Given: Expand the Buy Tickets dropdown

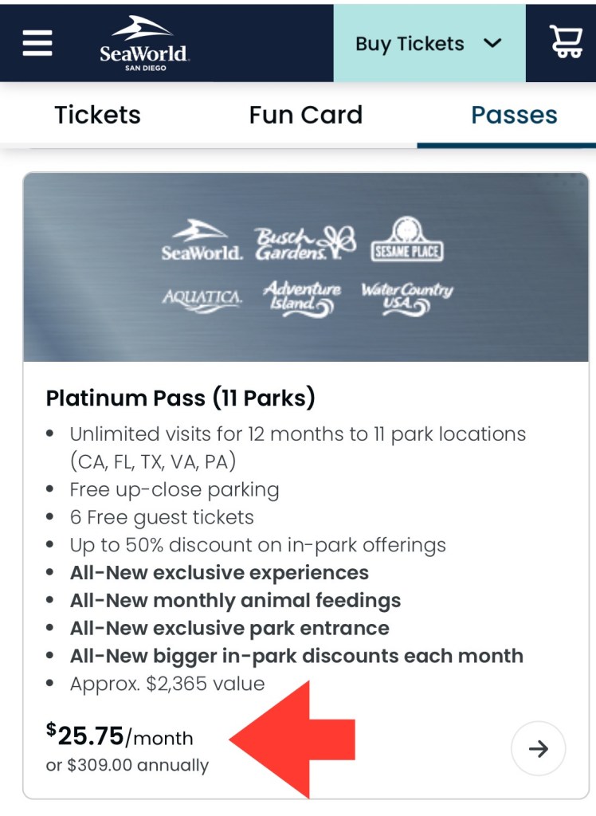Looking at the screenshot, I should (410, 43).
